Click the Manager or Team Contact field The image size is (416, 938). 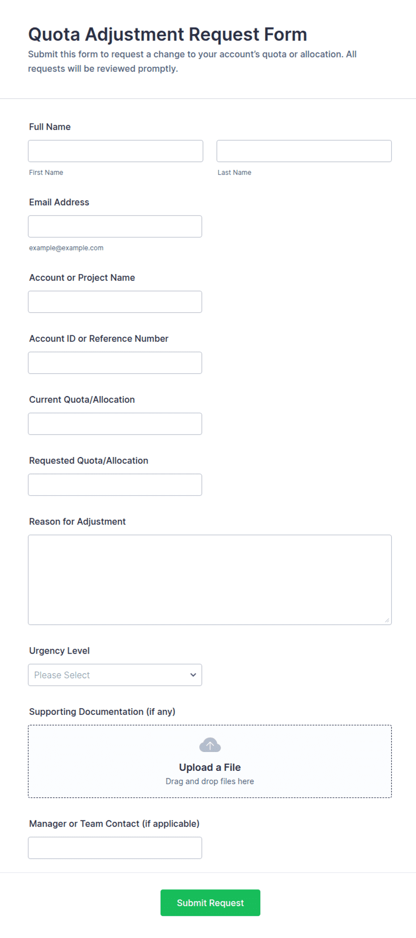click(115, 848)
